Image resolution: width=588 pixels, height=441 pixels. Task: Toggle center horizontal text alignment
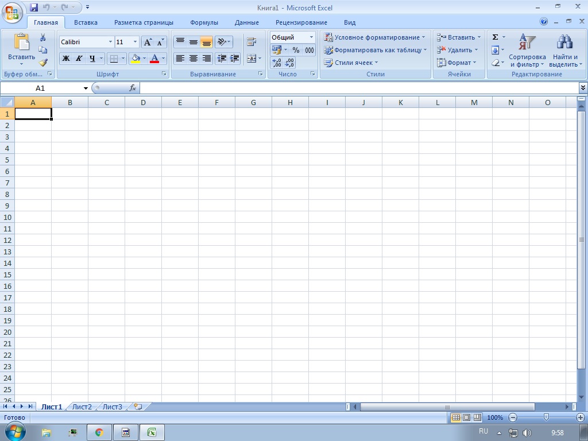pos(194,59)
